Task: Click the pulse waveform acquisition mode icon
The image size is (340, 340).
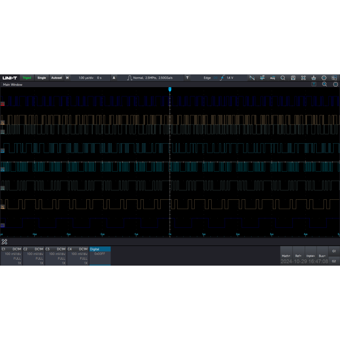Action: pos(130,78)
